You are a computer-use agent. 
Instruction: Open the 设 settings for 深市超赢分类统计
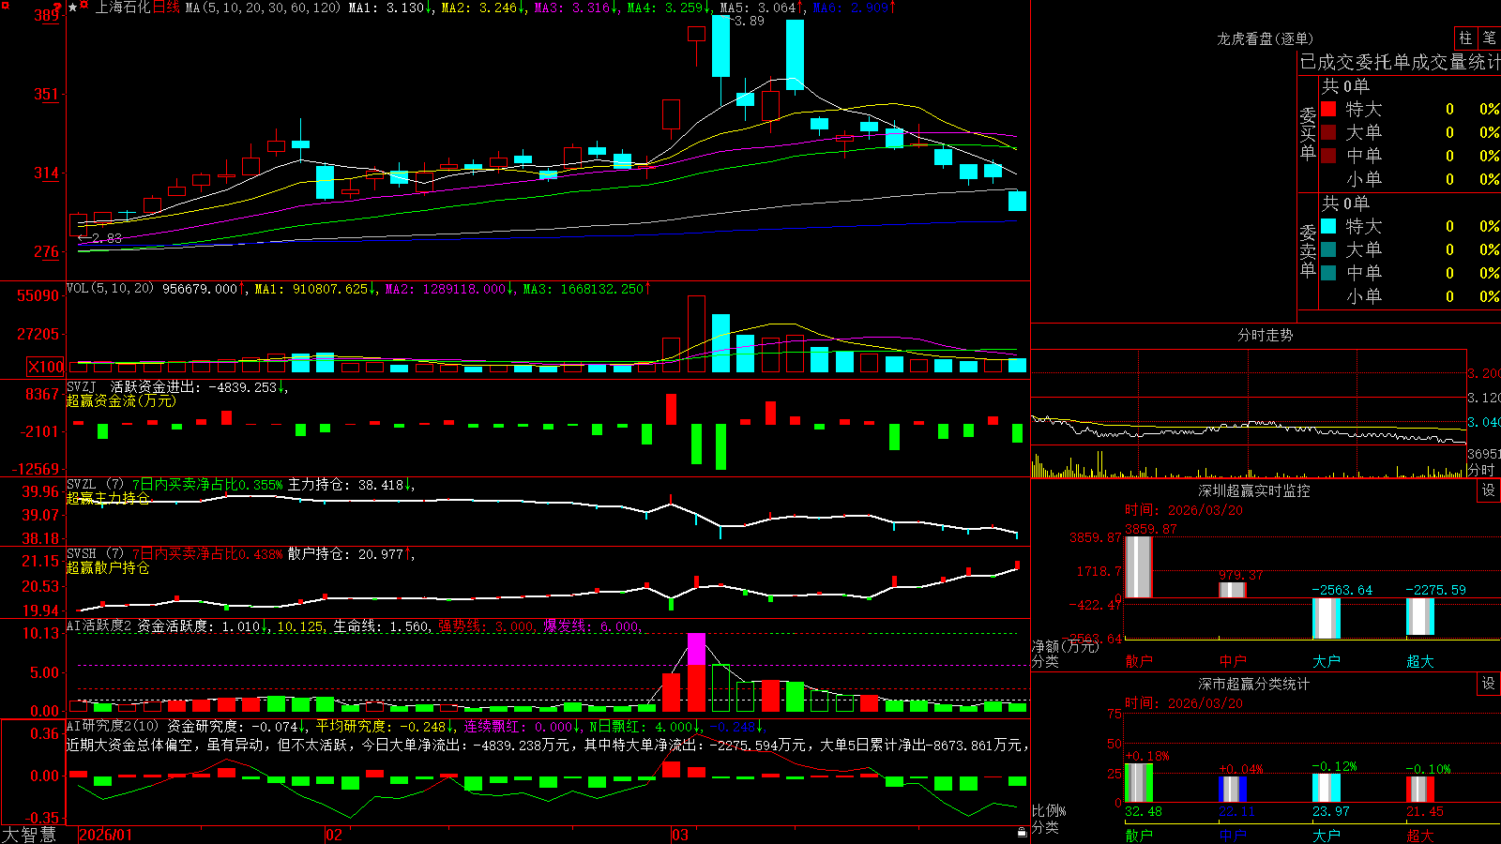(1489, 684)
